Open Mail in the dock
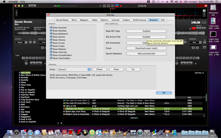This screenshot has width=221, height=138. pos(23,133)
